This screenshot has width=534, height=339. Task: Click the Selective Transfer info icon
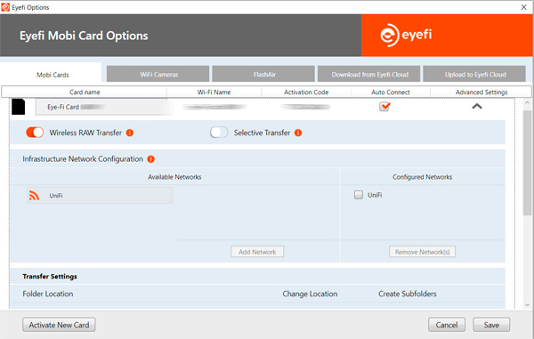tap(298, 133)
